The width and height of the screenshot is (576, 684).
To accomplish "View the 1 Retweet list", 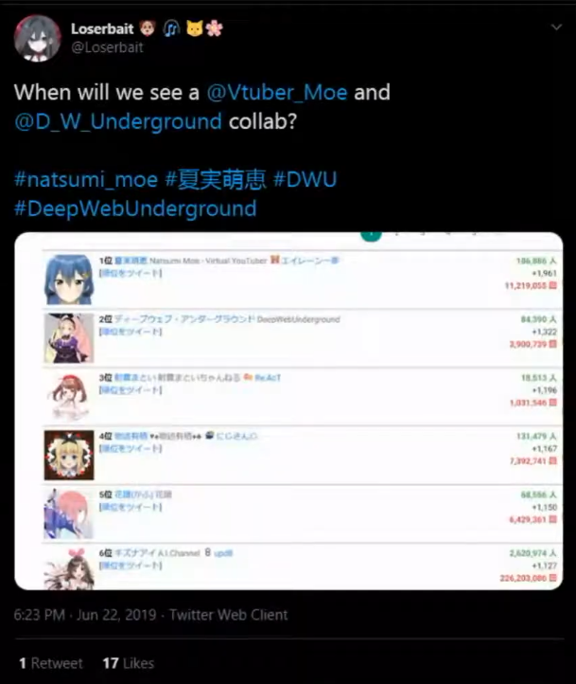I will (x=50, y=663).
